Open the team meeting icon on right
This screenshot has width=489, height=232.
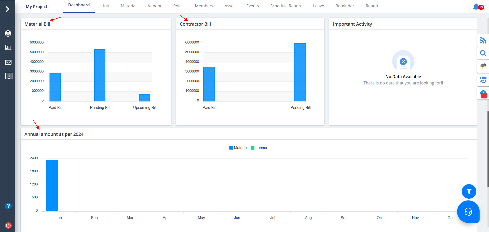[x=483, y=80]
